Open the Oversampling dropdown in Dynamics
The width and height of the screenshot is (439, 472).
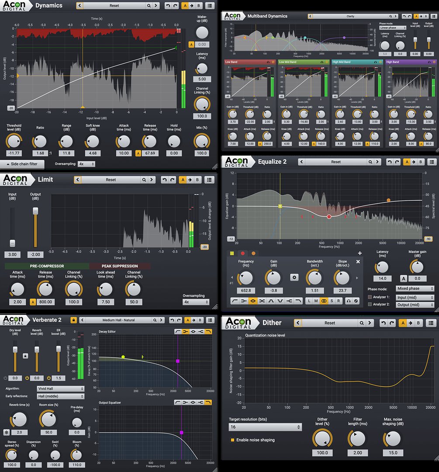tap(86, 163)
